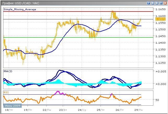The image size is (168, 114).
Task: Click the vertical split panes icon
Action: click(153, 3)
